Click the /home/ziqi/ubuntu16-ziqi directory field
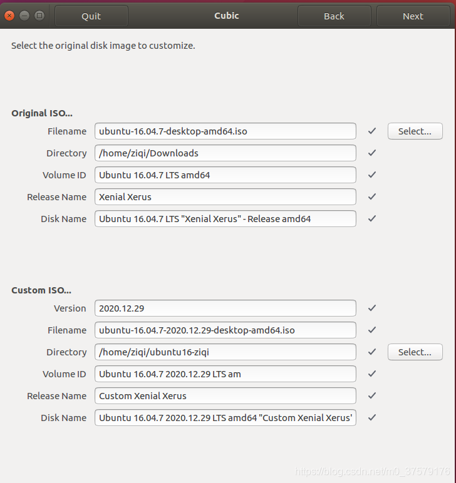Screen dimensions: 456x483 coord(225,352)
